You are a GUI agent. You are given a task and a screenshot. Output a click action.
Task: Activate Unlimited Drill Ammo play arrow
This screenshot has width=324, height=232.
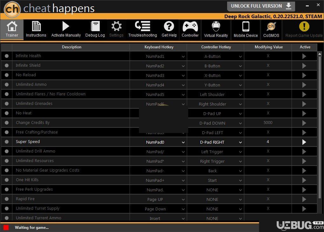tap(304, 152)
